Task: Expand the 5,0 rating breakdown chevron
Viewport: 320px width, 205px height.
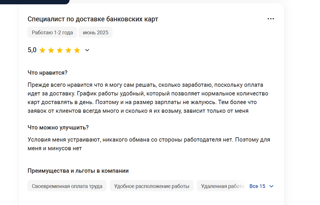Action: click(x=87, y=50)
